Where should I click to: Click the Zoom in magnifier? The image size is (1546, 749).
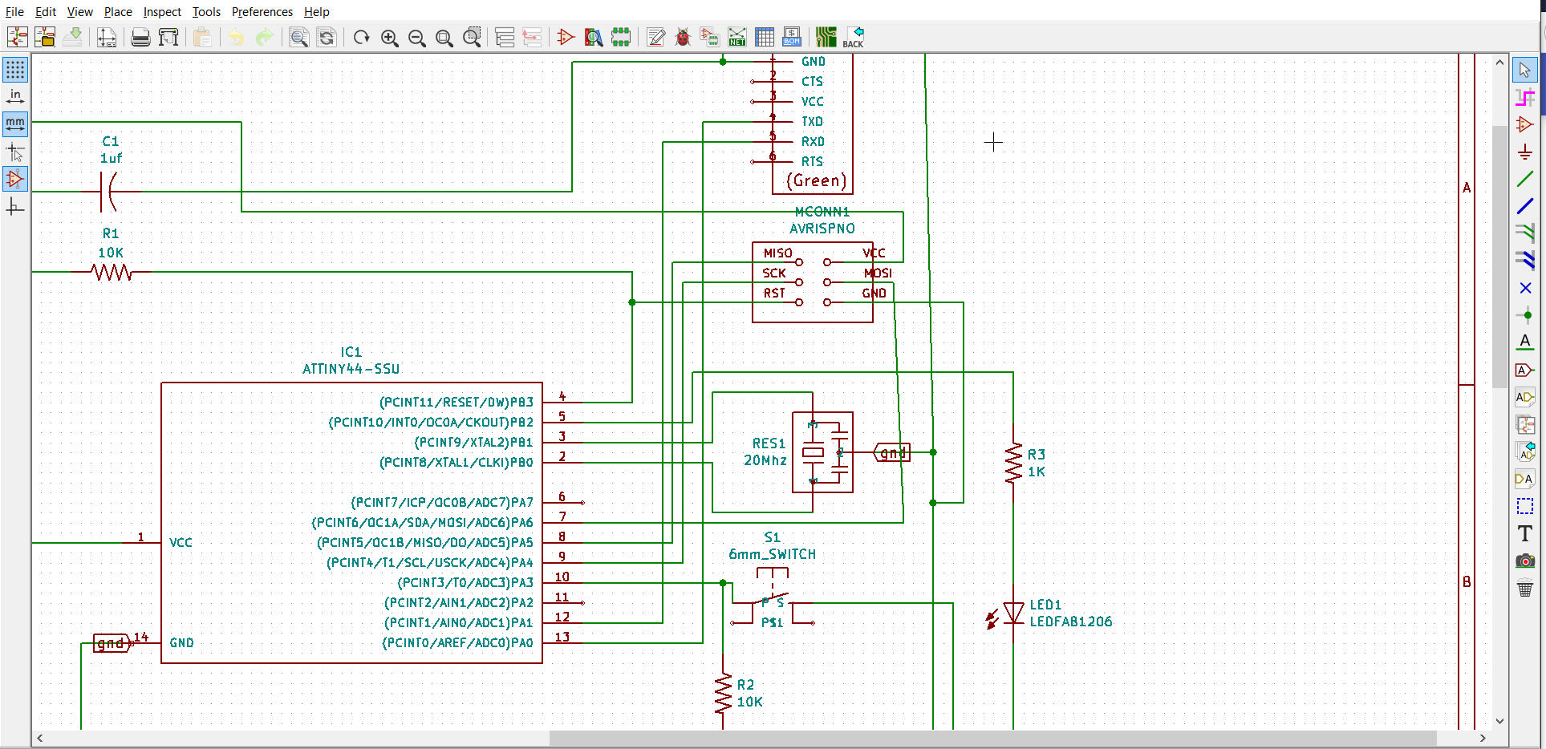tap(389, 37)
